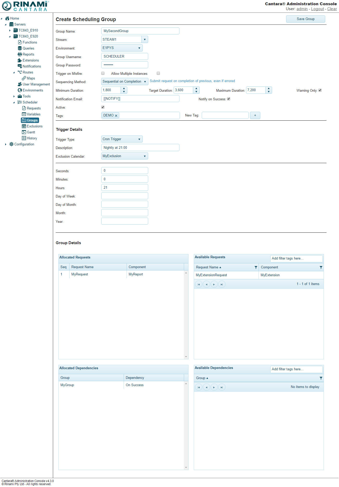This screenshot has width=339, height=487.
Task: Click the Extensions puzzle icon
Action: (x=20, y=60)
